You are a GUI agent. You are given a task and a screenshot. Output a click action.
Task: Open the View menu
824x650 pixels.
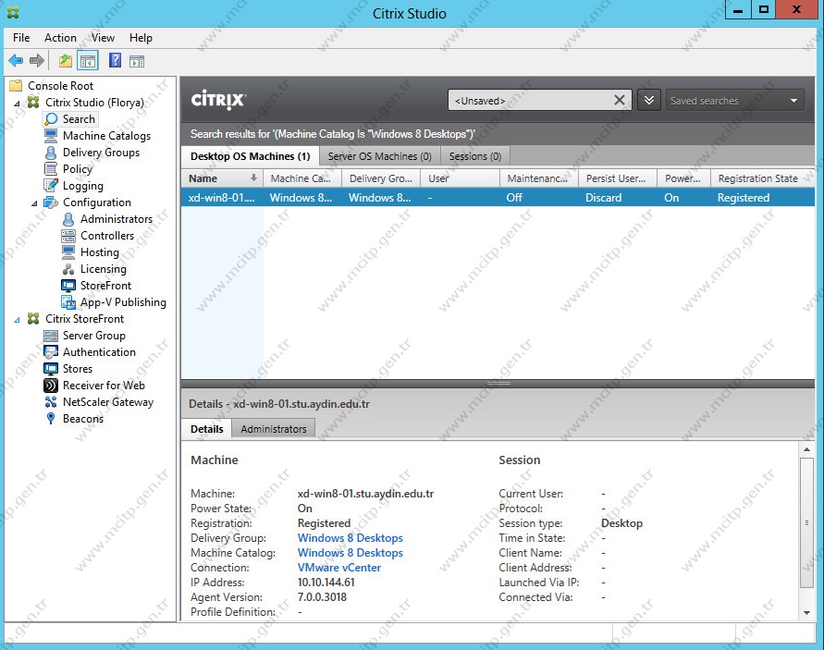[103, 38]
